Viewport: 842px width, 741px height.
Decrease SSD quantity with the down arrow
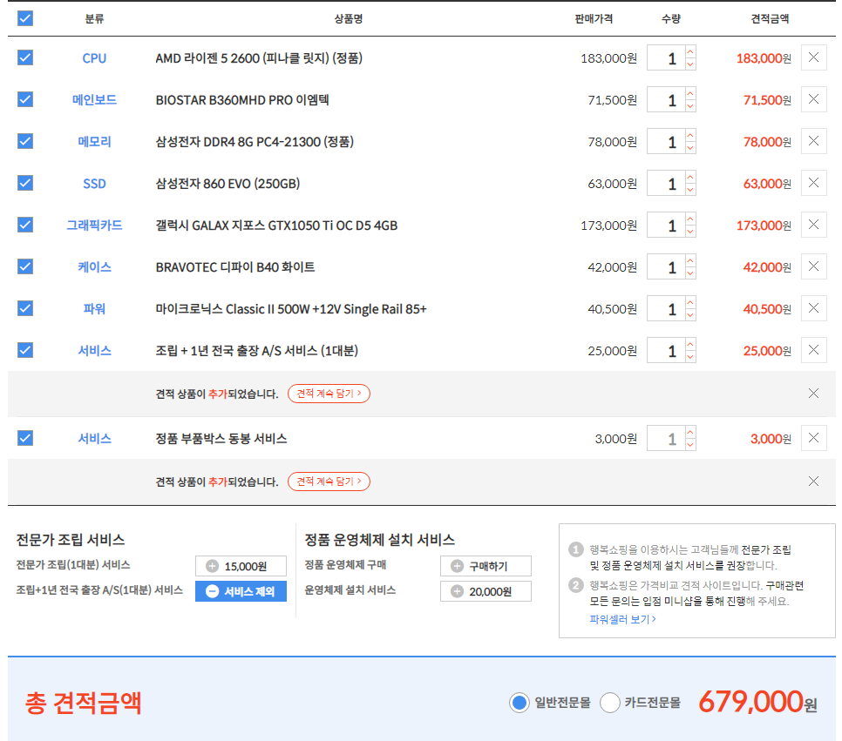[690, 190]
